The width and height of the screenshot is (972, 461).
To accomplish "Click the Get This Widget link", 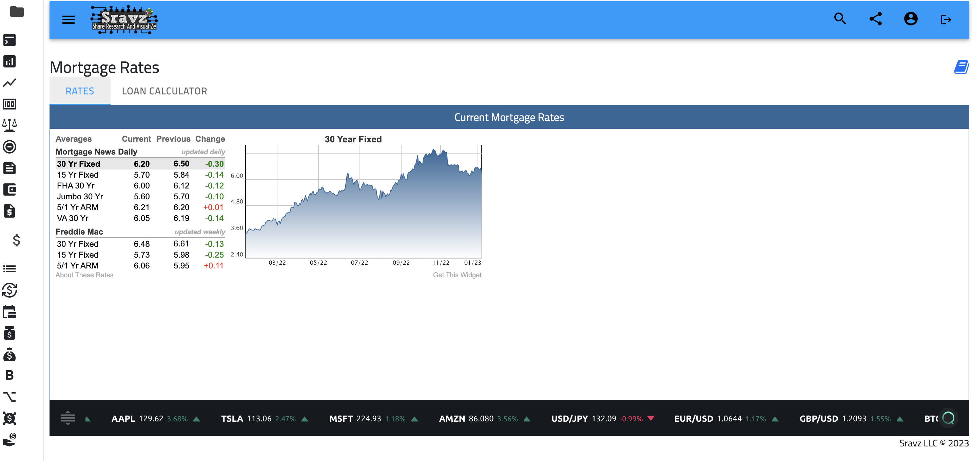I will tap(457, 275).
